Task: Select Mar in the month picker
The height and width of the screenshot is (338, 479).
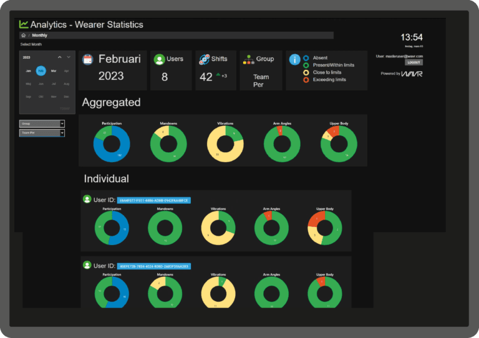Action: 54,71
